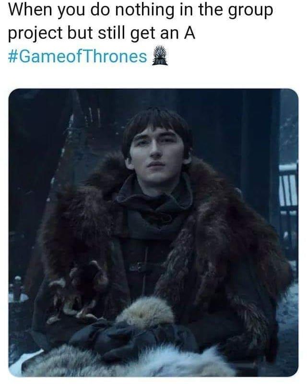Click the letter "A" ending the caption
This screenshot has height=384, width=307.
(189, 33)
